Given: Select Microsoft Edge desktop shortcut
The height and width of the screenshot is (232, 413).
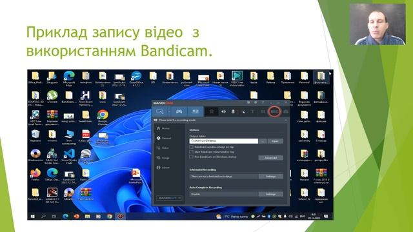Looking at the screenshot, I should coord(69,79).
